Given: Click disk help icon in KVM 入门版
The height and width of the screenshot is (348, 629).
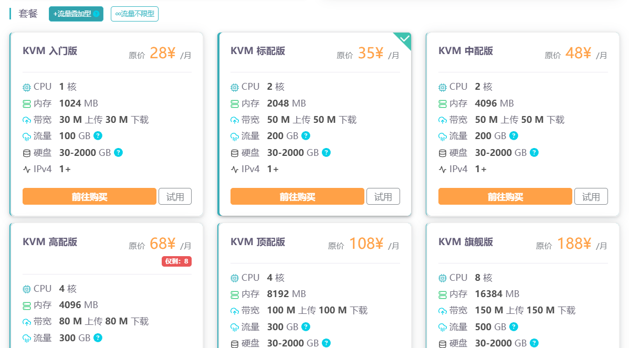Looking at the screenshot, I should tap(119, 153).
